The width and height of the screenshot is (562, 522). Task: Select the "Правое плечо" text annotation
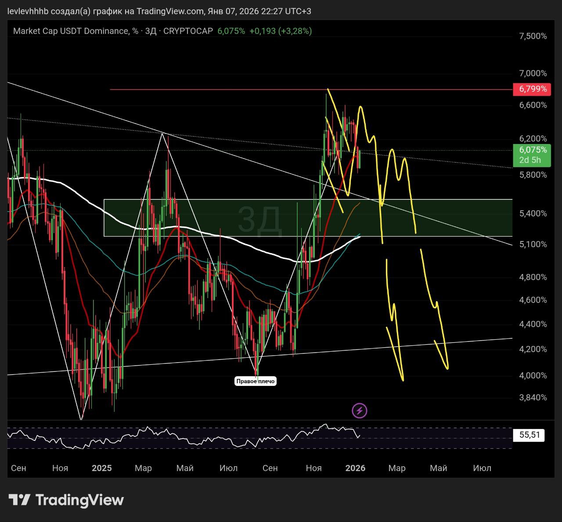point(256,381)
